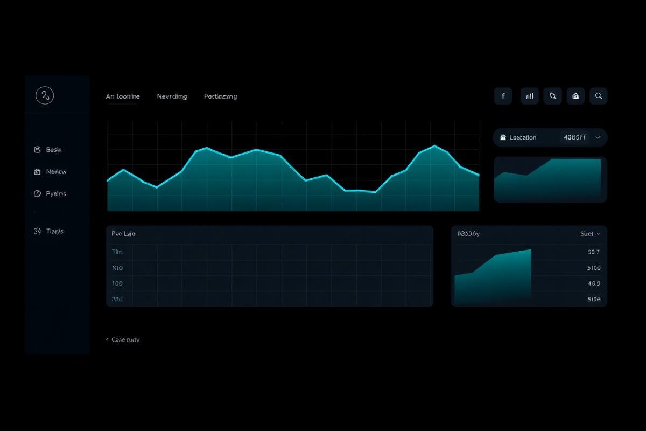Click the Location label text
This screenshot has height=431, width=646.
[523, 137]
